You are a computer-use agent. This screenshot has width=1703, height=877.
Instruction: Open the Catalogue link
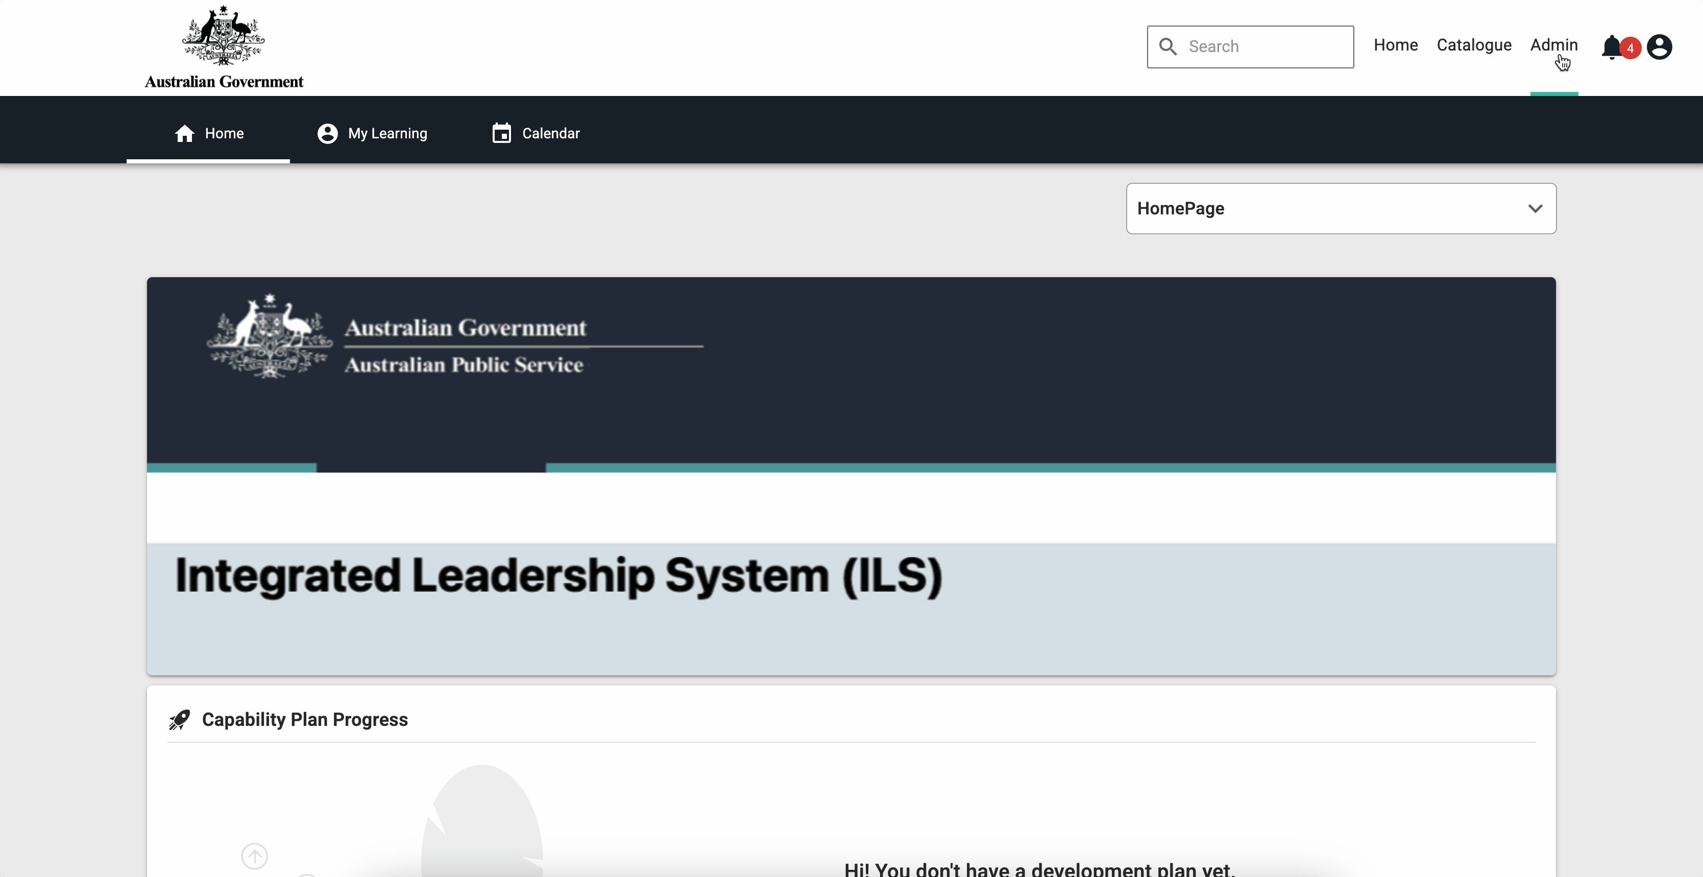click(x=1474, y=45)
